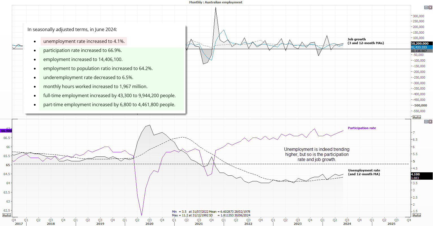This screenshot has width=433, height=226.
Task: Click the 'Job growth (3 and 12-month MAs)' label
Action: pyautogui.click(x=365, y=41)
